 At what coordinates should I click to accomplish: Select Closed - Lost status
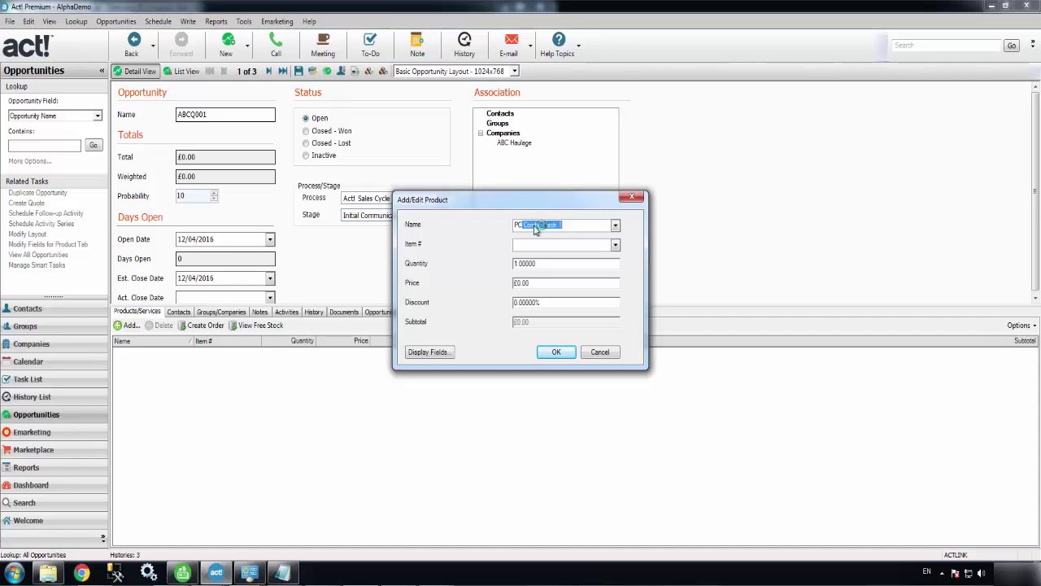(x=306, y=143)
